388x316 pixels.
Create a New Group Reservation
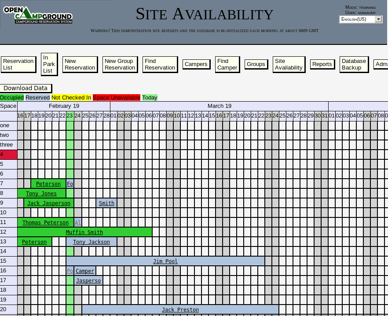click(120, 64)
